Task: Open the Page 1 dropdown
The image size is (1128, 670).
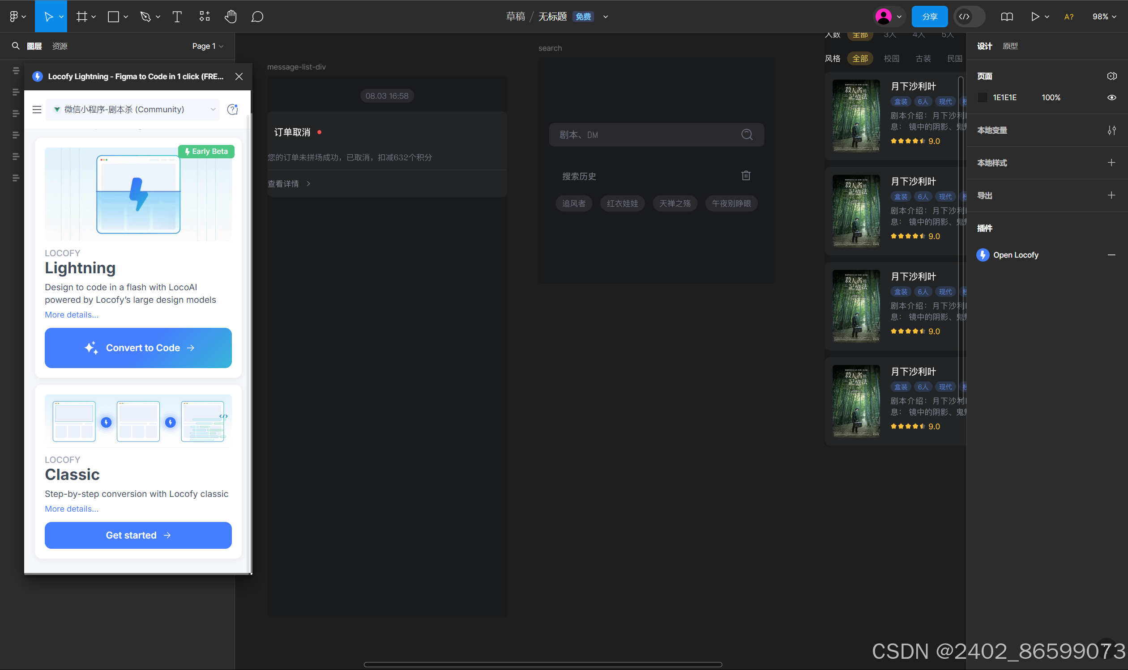Action: click(207, 46)
